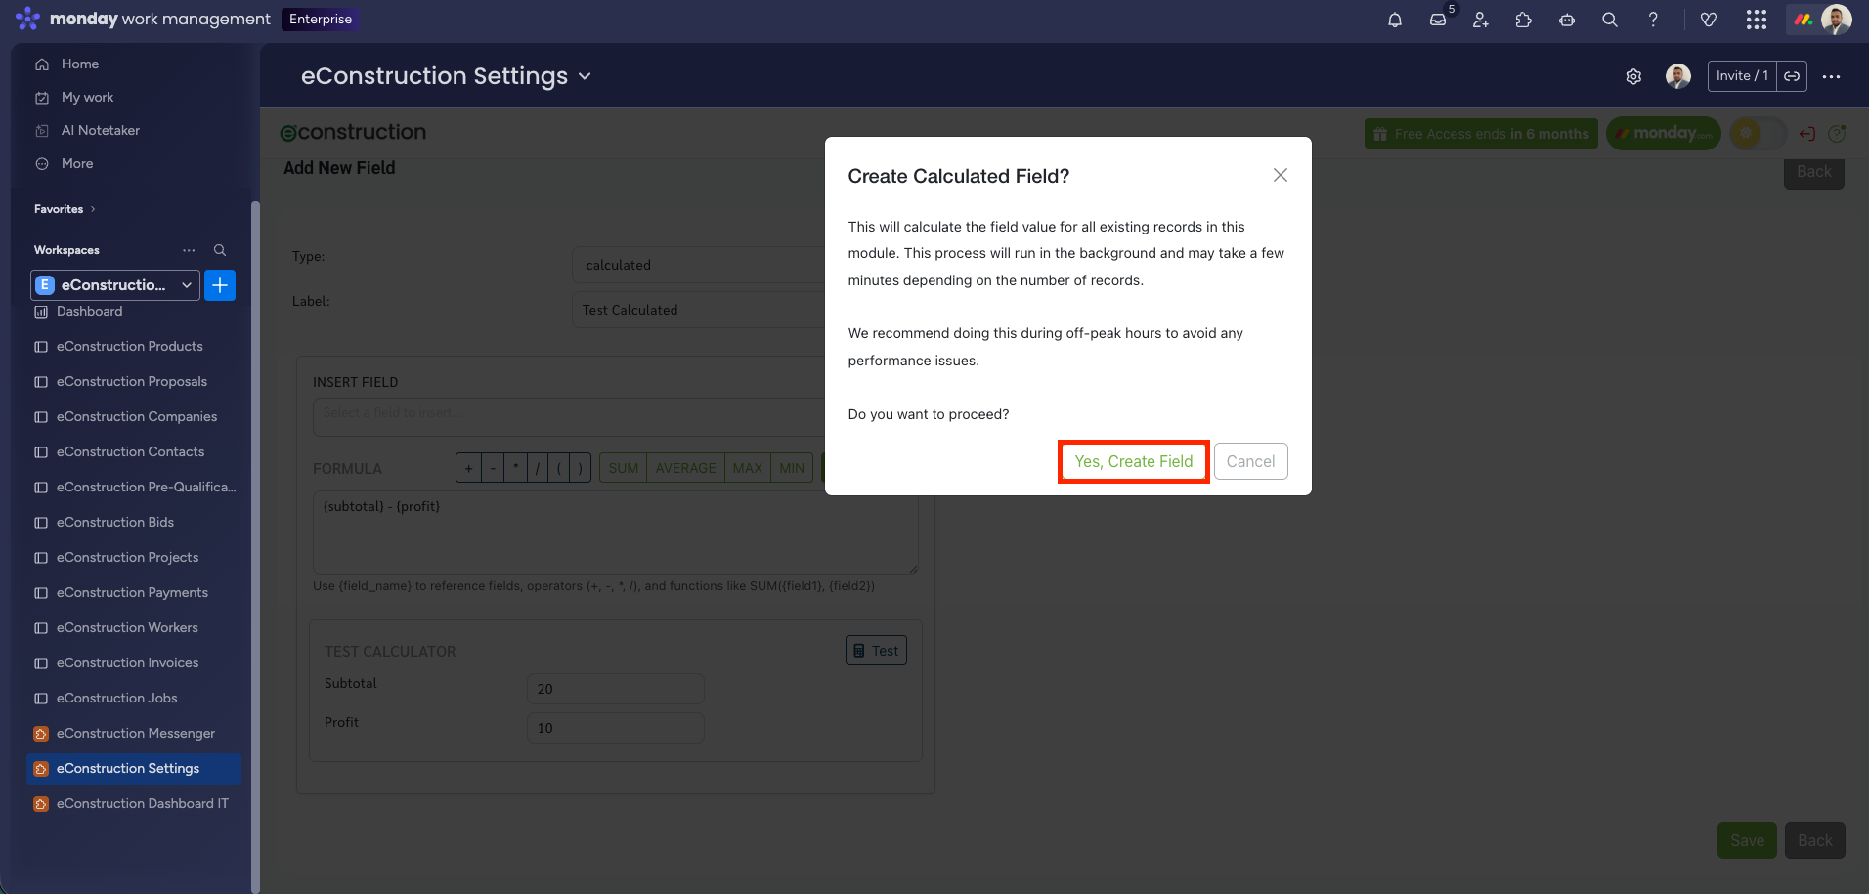Open the help question mark icon

coord(1653,20)
